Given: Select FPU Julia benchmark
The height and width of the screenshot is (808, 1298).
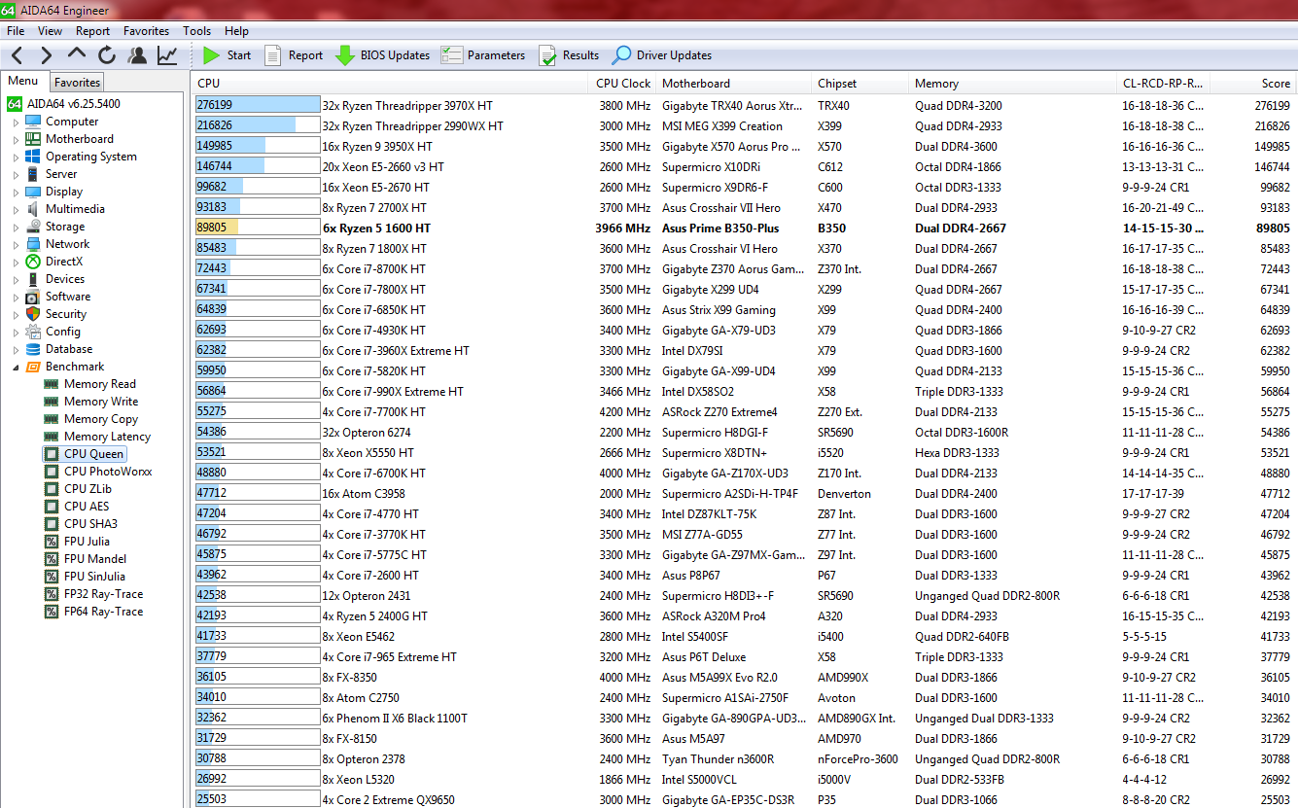Looking at the screenshot, I should point(87,542).
